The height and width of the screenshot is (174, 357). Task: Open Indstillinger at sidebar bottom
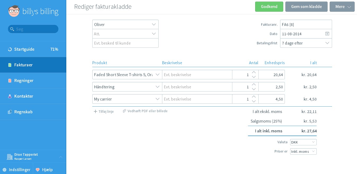click(x=16, y=170)
